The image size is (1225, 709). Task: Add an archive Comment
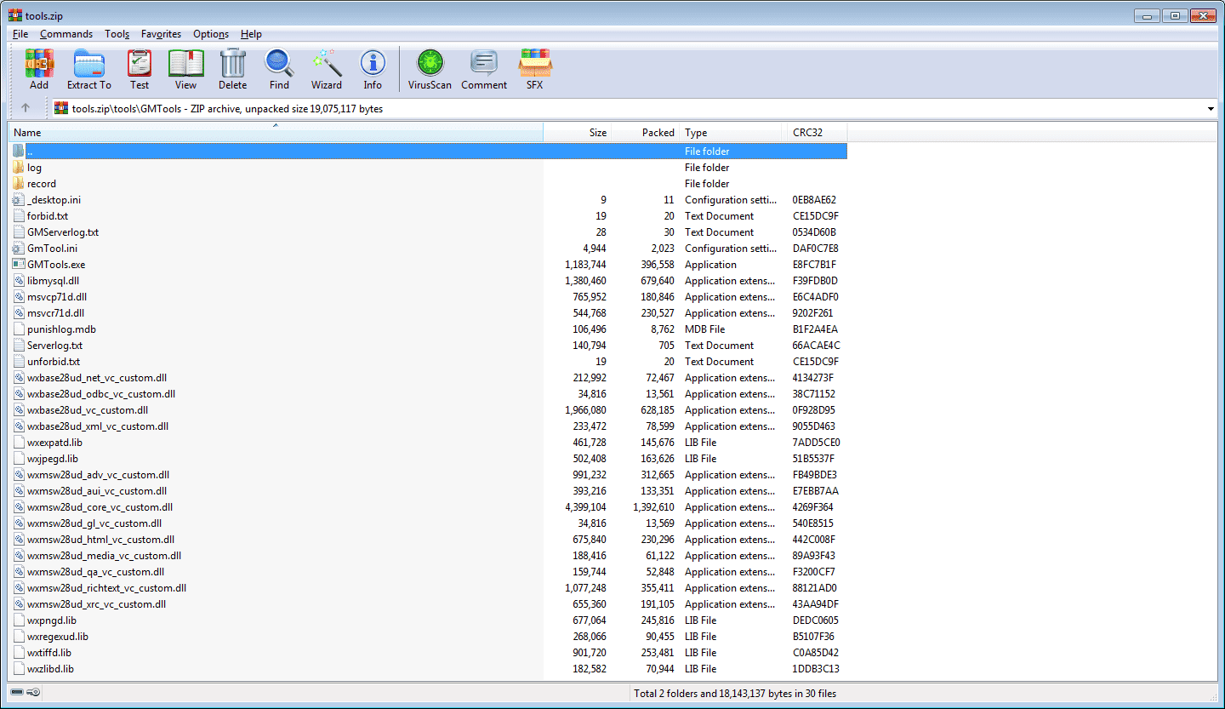point(484,70)
